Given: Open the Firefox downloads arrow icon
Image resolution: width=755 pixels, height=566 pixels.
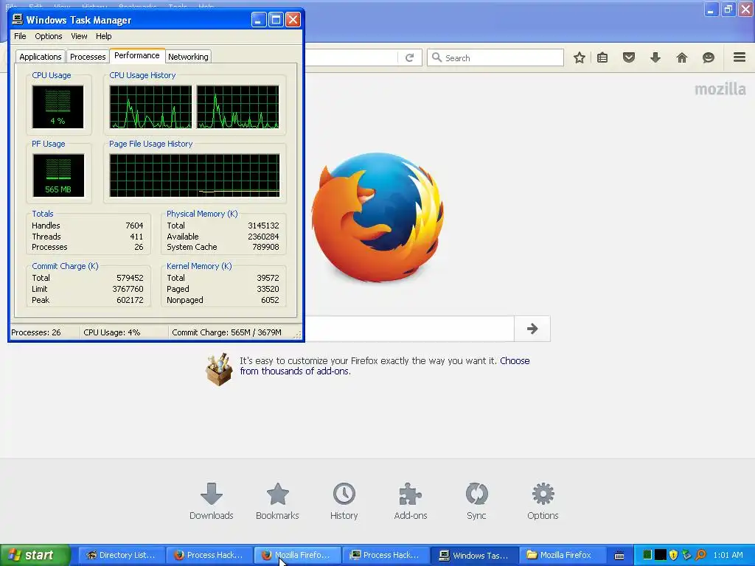Looking at the screenshot, I should [x=655, y=57].
